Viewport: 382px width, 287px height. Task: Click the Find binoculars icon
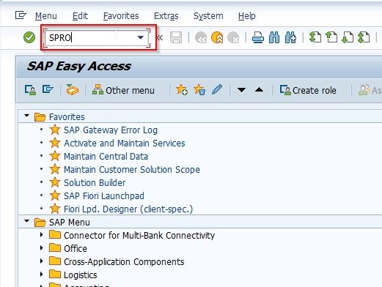[x=274, y=37]
